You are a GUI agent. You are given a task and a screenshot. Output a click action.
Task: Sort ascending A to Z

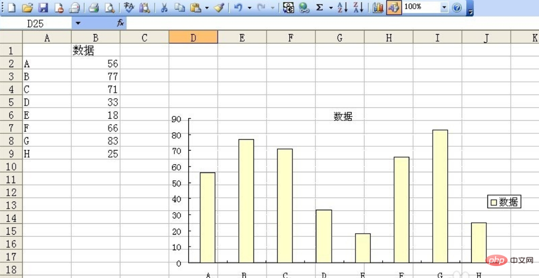pyautogui.click(x=342, y=7)
